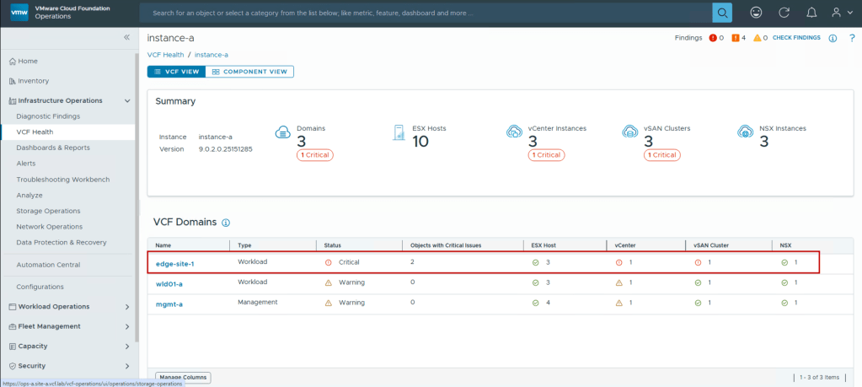Click the vSAN Clusters icon

point(629,132)
